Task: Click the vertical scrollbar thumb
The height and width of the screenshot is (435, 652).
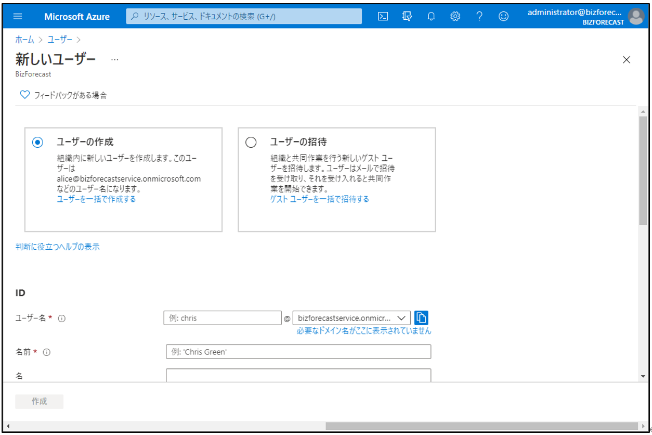Action: (643, 171)
